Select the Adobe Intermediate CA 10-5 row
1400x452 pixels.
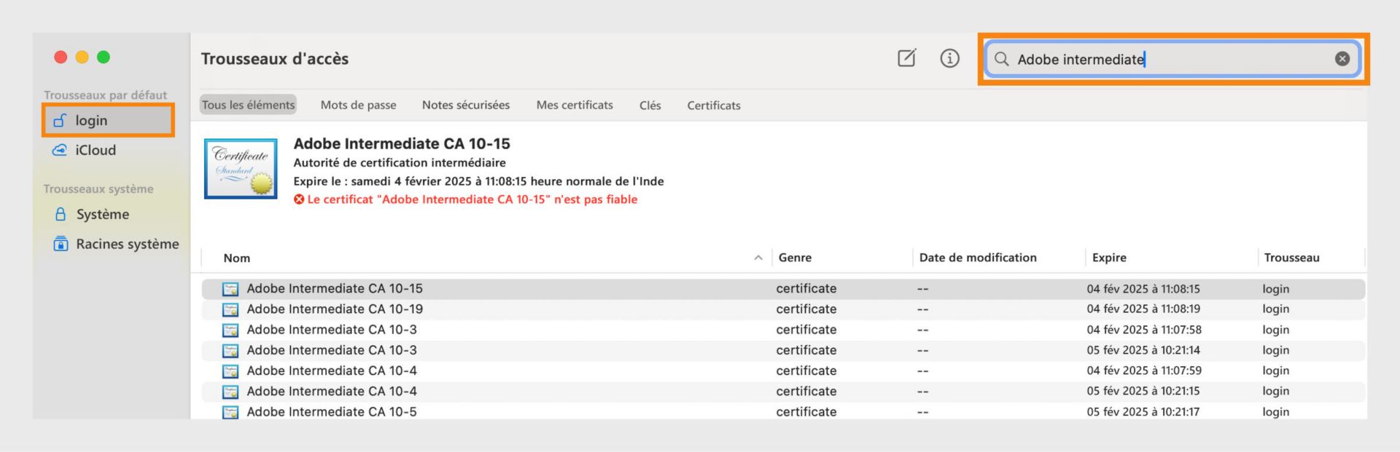[783, 411]
